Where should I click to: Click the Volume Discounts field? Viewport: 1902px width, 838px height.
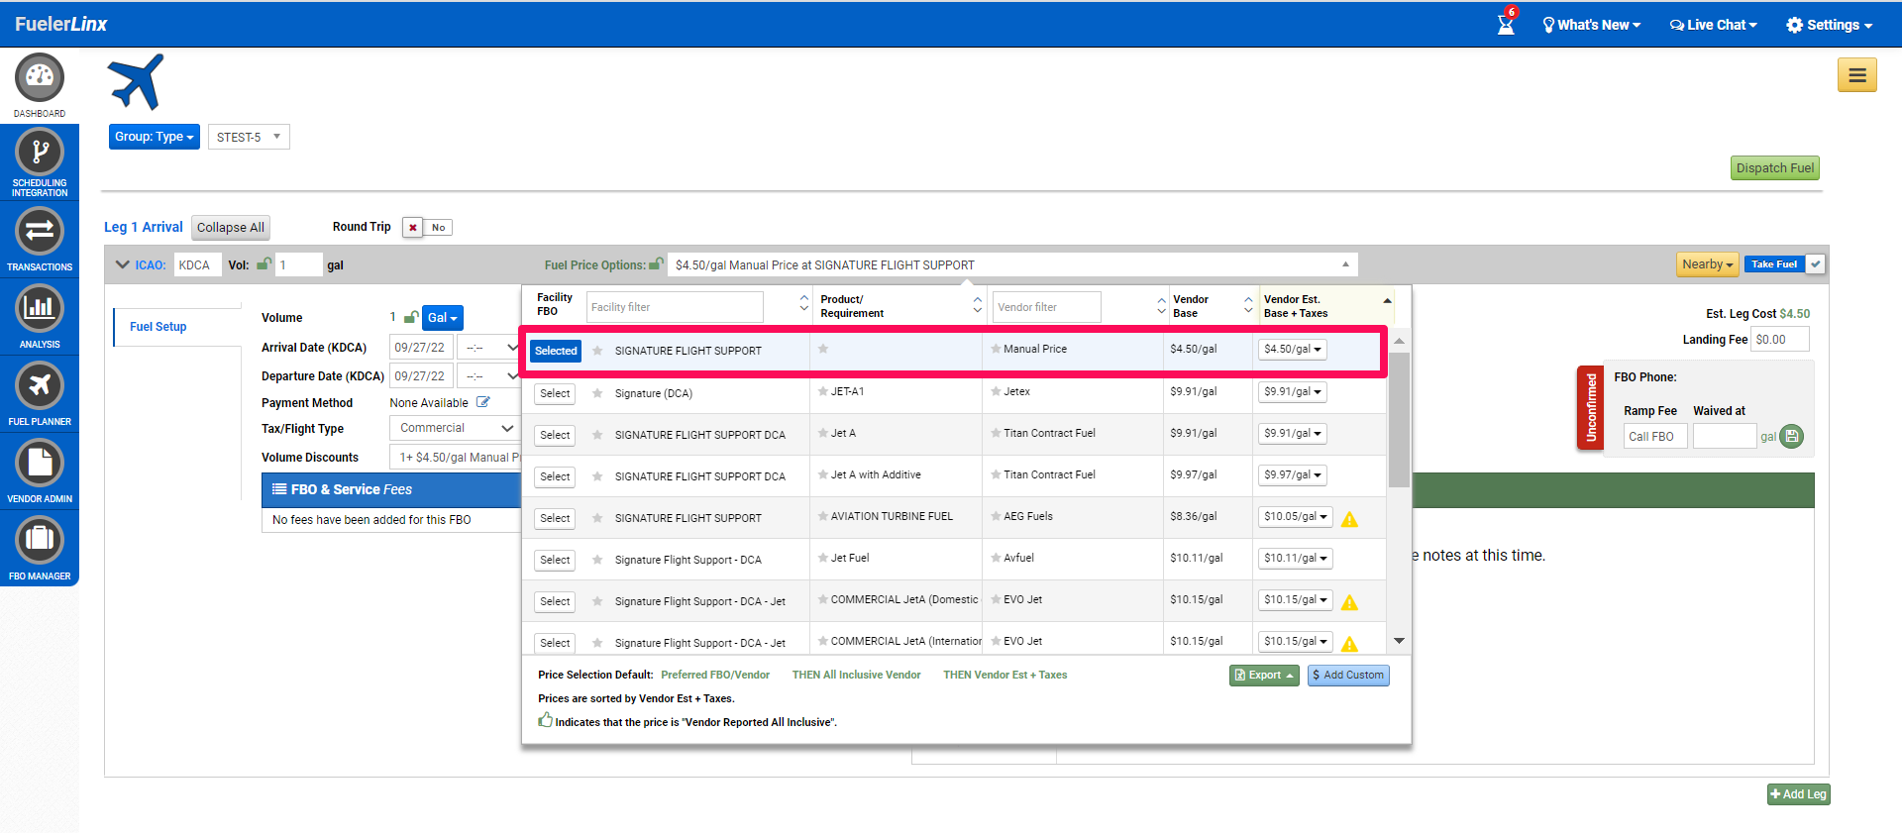[x=455, y=457]
